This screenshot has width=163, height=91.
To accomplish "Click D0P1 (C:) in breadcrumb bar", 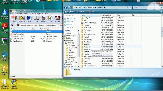I will (x=91, y=7).
